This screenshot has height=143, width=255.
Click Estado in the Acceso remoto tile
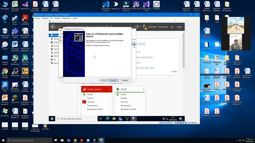click(x=90, y=95)
